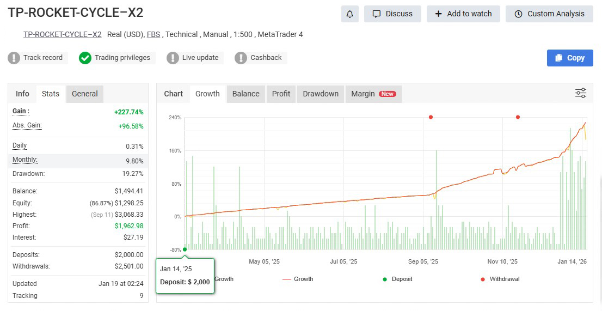Click Live update warning icon
The image size is (602, 311).
(173, 58)
